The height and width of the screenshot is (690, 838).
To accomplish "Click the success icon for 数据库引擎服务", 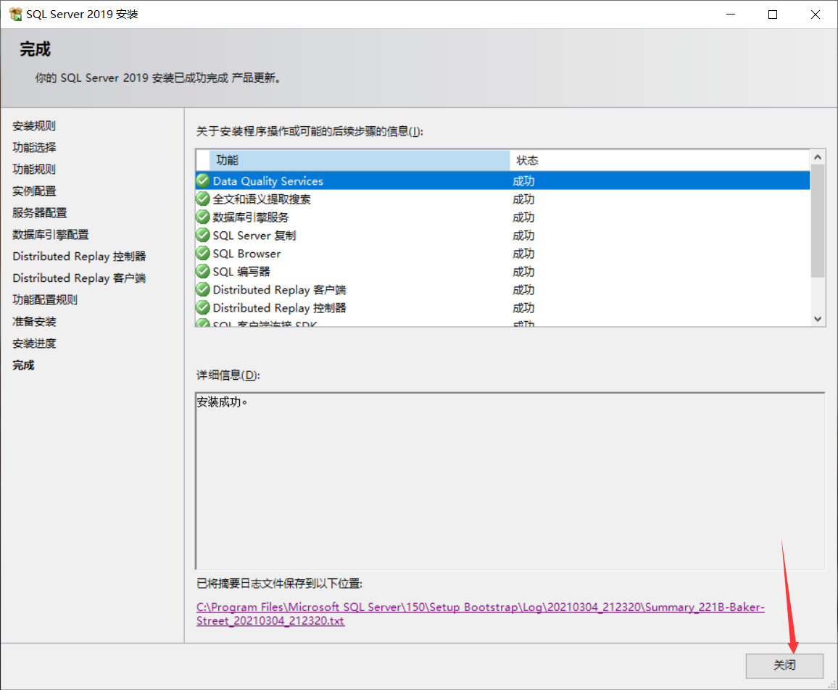I will (x=202, y=217).
